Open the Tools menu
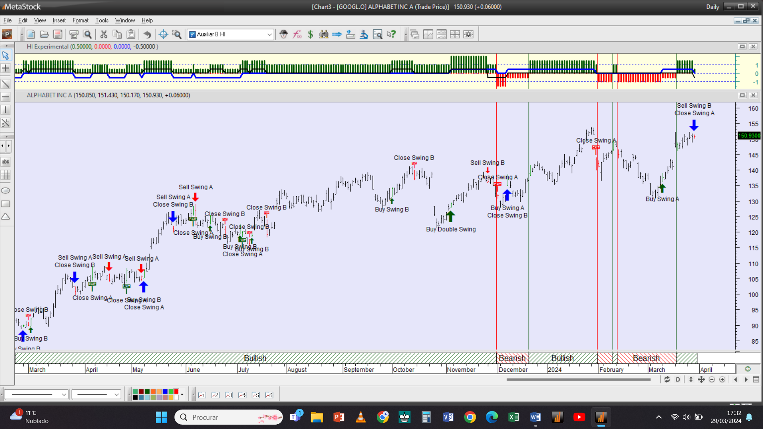This screenshot has width=763, height=429. point(102,20)
